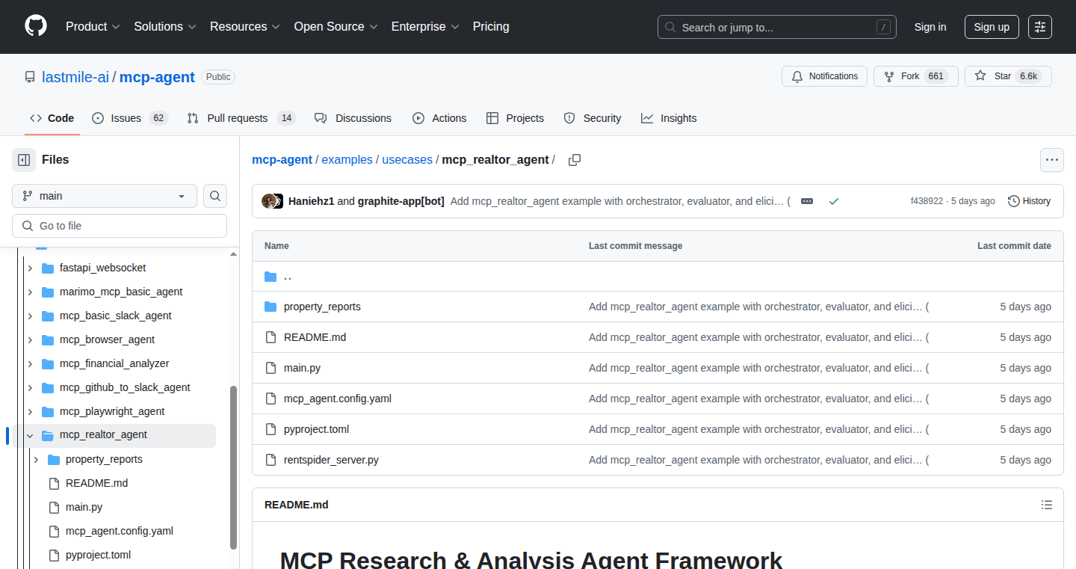Open the mcp-agent repository title link
This screenshot has height=569, width=1076.
click(157, 77)
